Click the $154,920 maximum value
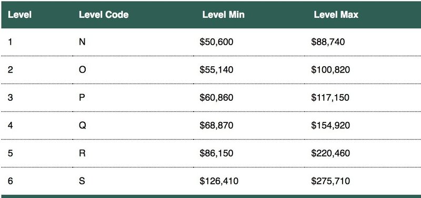 point(330,126)
